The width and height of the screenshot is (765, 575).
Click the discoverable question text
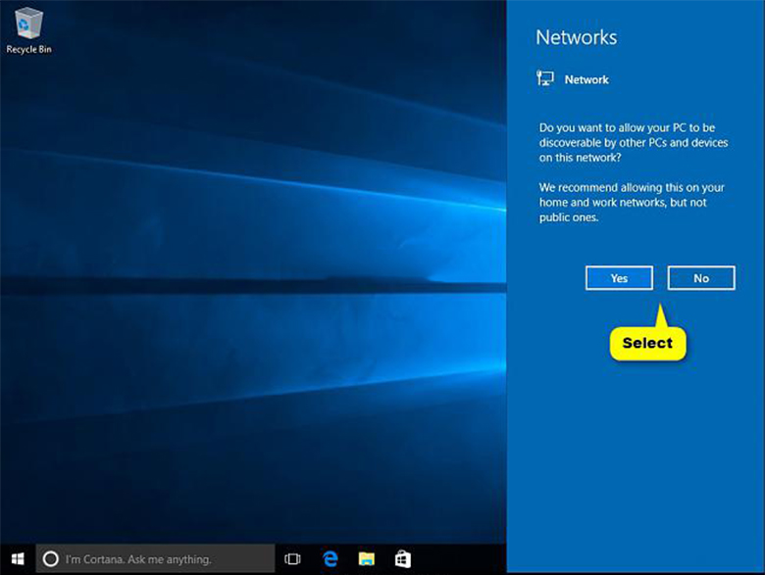click(634, 143)
